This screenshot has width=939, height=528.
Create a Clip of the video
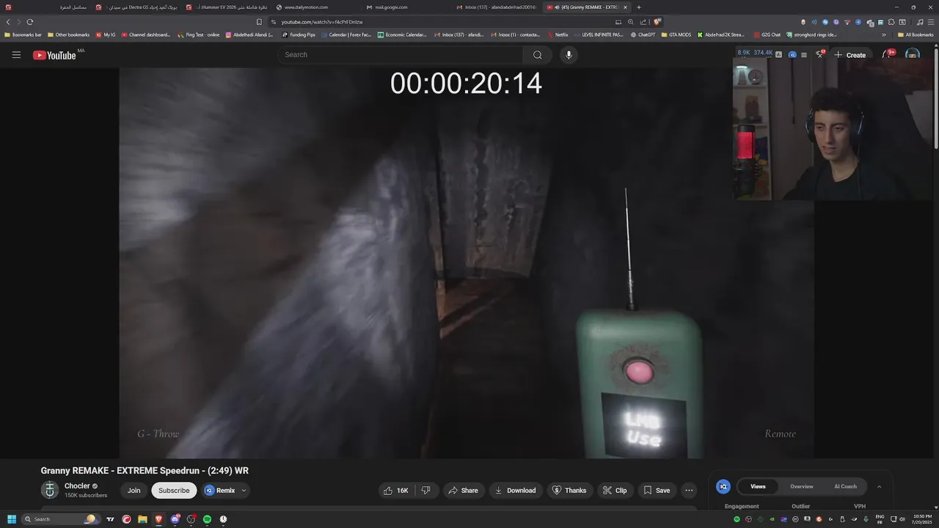[615, 491]
